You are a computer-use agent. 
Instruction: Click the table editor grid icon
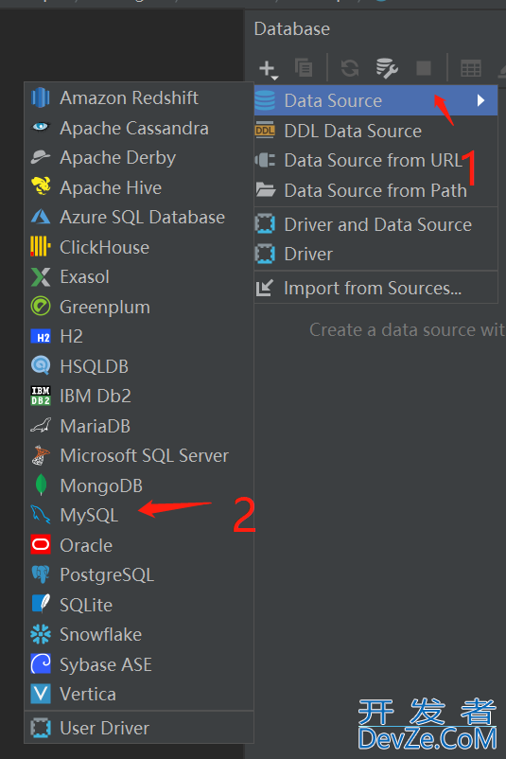(471, 68)
